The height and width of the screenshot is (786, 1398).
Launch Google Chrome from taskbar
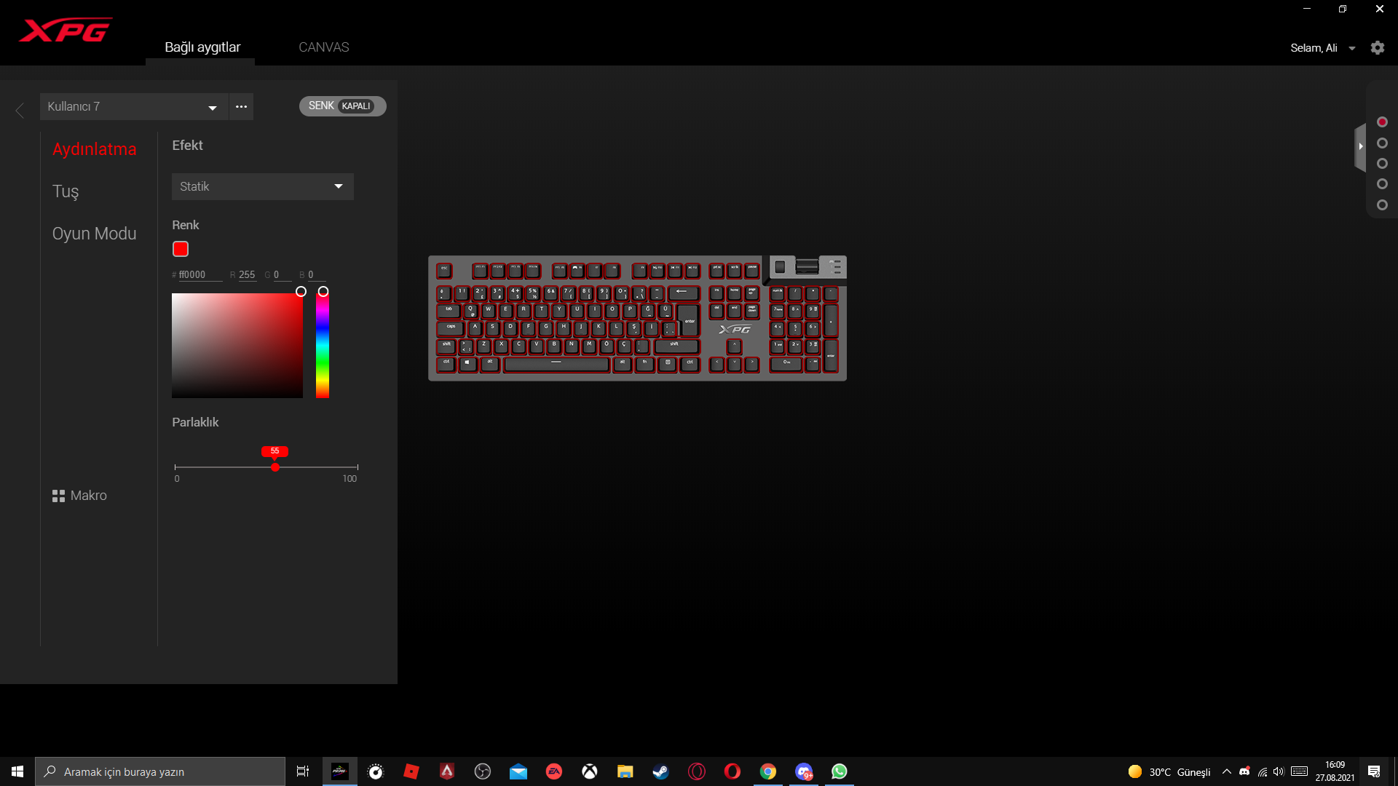[767, 771]
